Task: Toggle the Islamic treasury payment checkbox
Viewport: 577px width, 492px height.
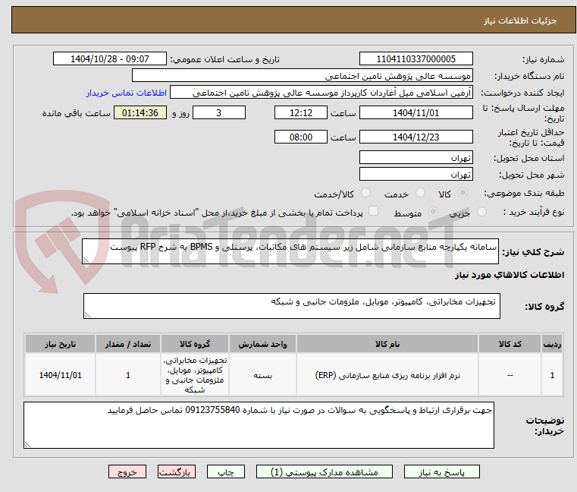Action: (x=373, y=211)
